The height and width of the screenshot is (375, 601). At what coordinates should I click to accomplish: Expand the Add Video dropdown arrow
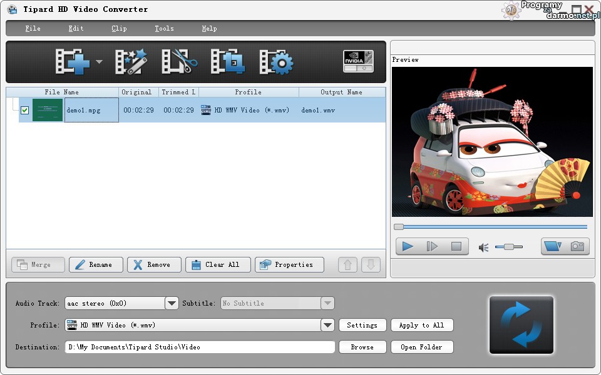point(99,62)
